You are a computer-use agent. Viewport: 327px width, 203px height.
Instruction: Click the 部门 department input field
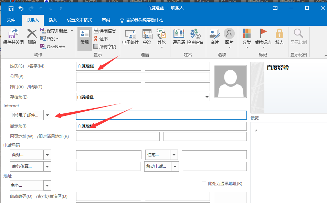coord(108,87)
